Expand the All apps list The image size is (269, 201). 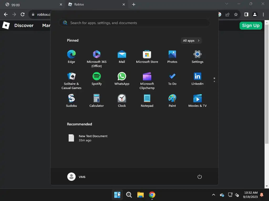[191, 41]
